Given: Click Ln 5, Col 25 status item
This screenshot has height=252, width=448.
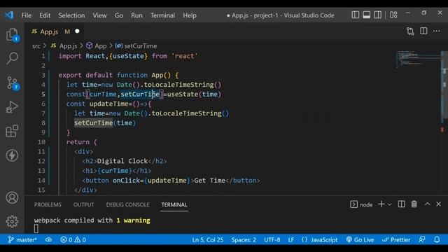Looking at the screenshot, I should [x=208, y=239].
